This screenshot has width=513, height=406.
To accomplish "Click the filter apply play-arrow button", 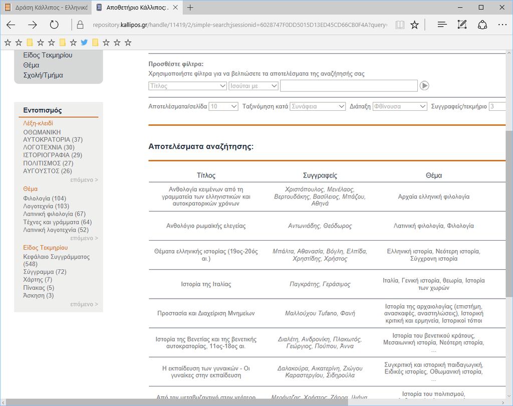I will [x=424, y=86].
